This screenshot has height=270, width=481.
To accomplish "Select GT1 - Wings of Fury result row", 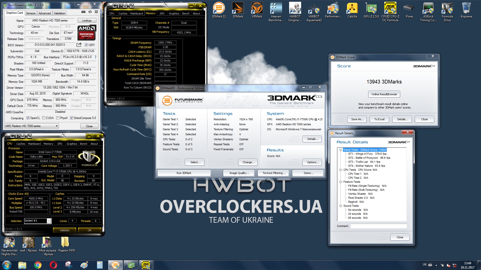I will [367, 154].
